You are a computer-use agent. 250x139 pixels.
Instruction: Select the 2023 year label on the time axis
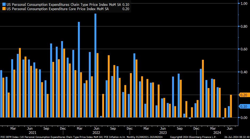pyautogui.click(x=163, y=133)
